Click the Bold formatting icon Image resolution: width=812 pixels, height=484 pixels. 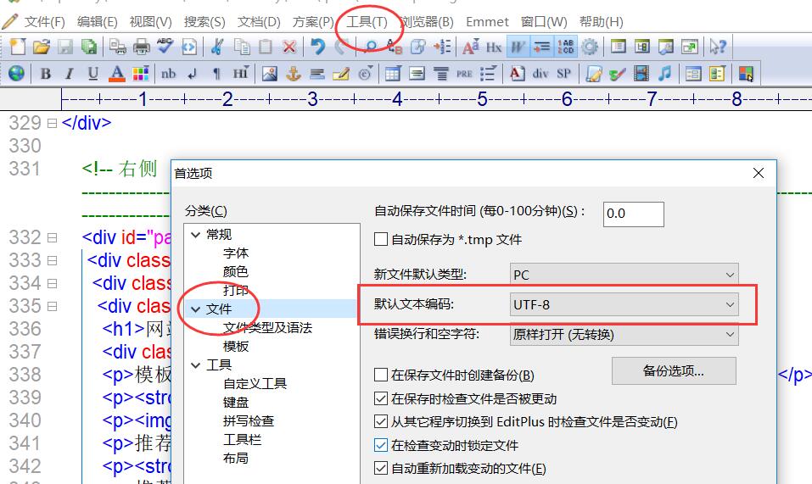pyautogui.click(x=46, y=74)
